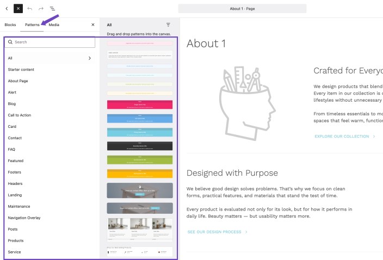This screenshot has width=383, height=260.
Task: Click the paragraph starting Every product is evaluated
Action: tap(269, 213)
